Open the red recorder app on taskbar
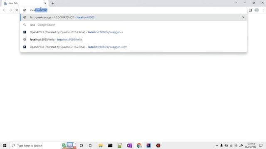 [x=158, y=145]
